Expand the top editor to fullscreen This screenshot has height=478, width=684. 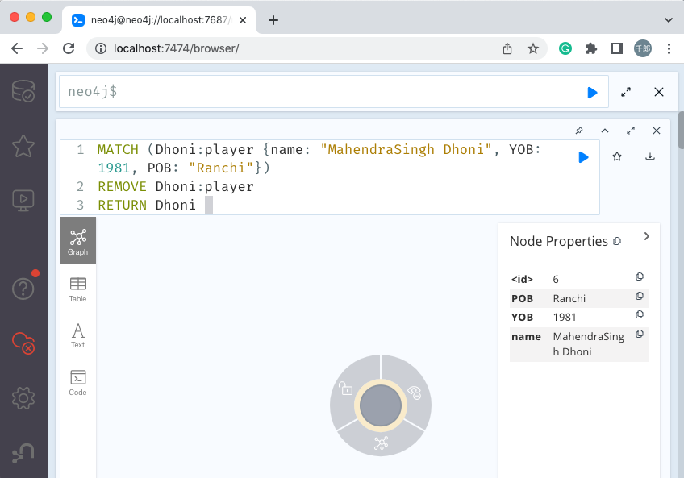point(626,92)
